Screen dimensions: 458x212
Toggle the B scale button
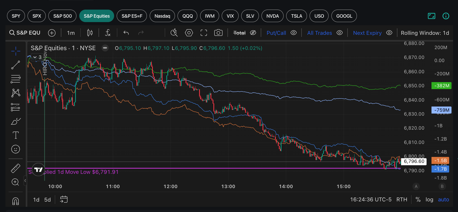442,186
